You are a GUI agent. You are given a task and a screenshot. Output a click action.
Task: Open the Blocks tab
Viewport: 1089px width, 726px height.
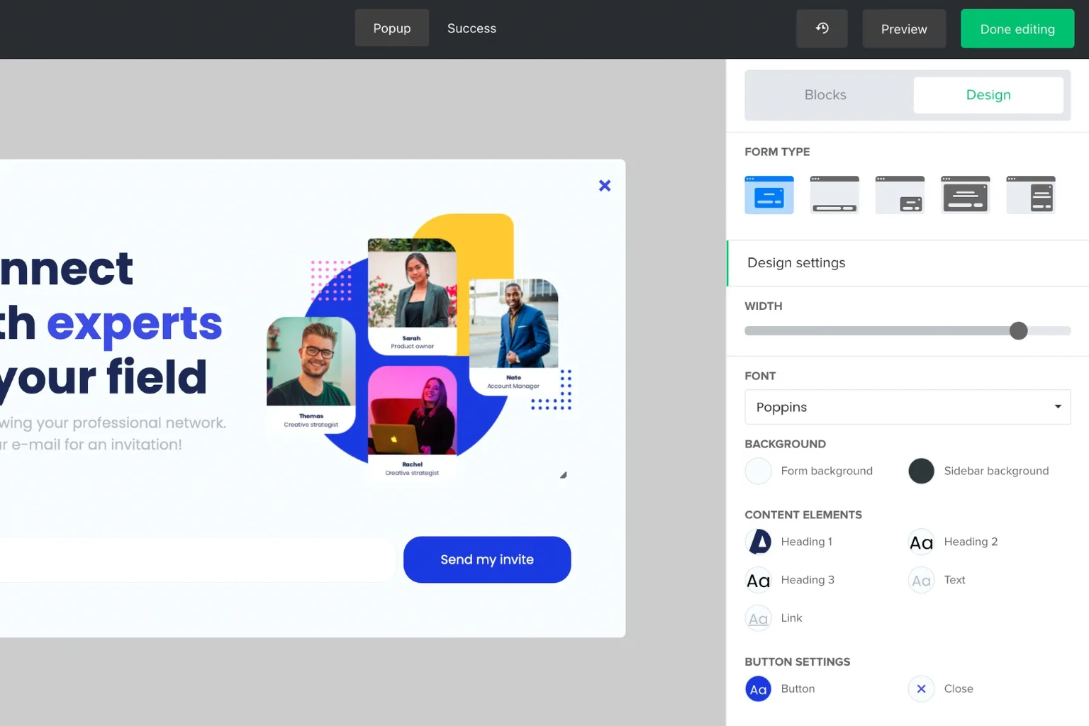click(x=825, y=95)
